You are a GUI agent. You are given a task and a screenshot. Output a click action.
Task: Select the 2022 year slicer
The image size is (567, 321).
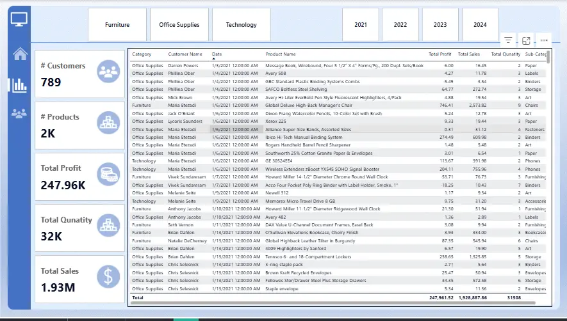(x=400, y=24)
